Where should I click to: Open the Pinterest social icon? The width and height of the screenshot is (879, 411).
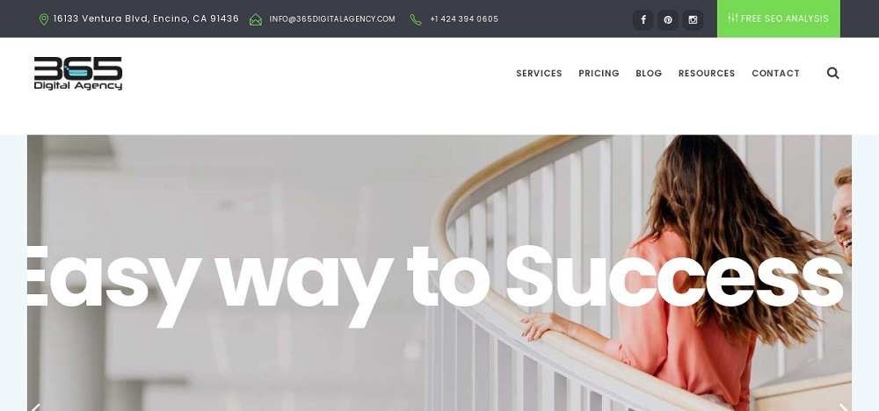coord(668,19)
